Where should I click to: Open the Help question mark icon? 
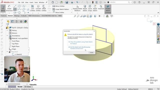[x=139, y=2]
